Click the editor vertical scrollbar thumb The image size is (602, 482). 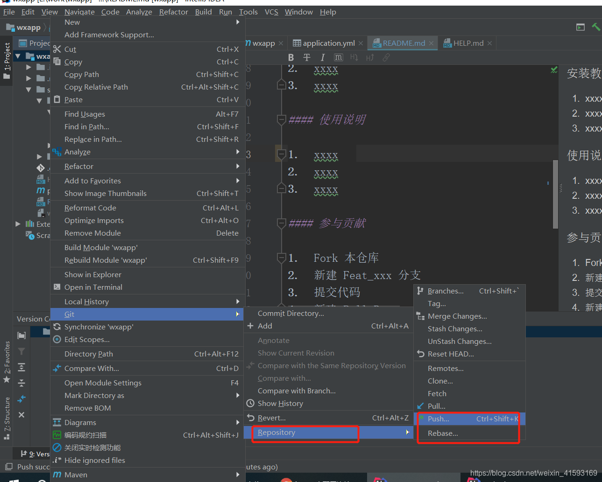point(555,194)
